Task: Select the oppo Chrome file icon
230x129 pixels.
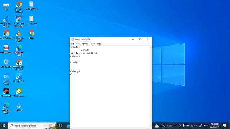Action: (32, 34)
